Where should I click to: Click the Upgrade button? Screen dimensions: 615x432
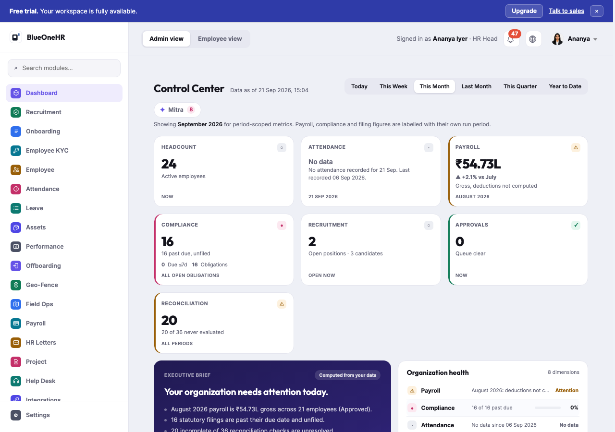524,11
